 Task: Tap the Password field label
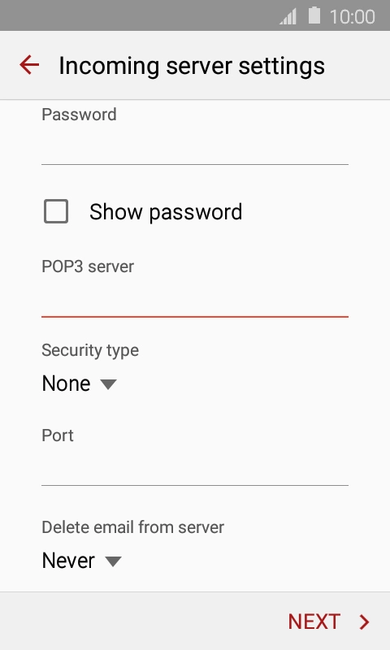(x=79, y=115)
